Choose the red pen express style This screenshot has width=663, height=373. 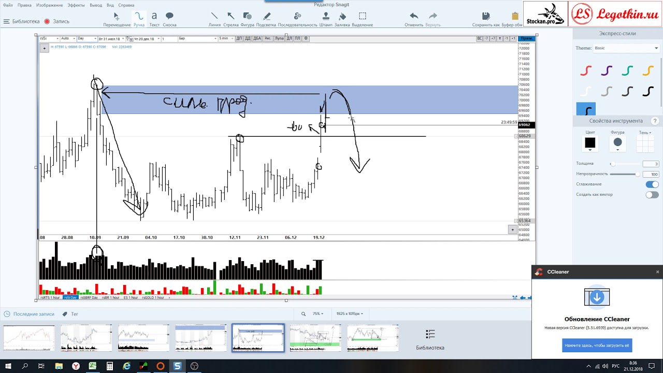pyautogui.click(x=586, y=71)
